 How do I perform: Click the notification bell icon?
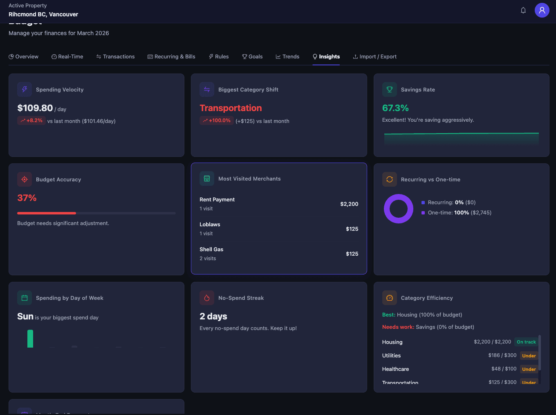[523, 10]
